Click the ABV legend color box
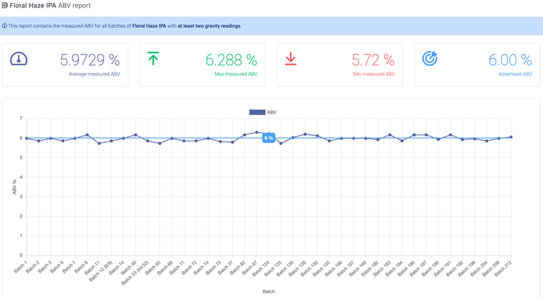 257,112
